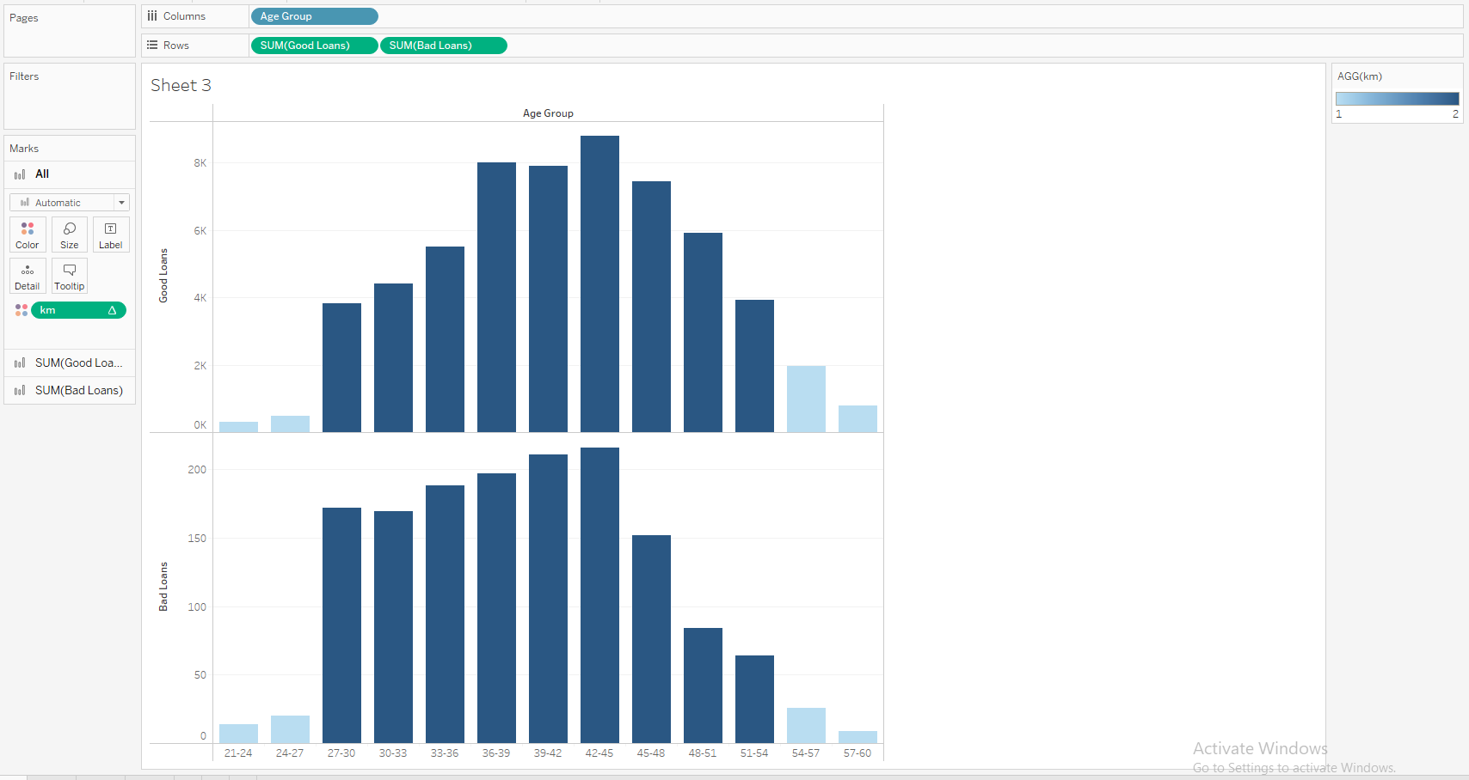Image resolution: width=1469 pixels, height=780 pixels.
Task: Select the 51-54 Bad Loans bar
Action: click(x=754, y=699)
